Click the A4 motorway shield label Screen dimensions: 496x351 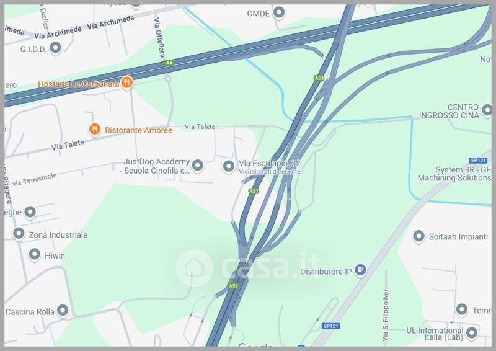point(169,63)
